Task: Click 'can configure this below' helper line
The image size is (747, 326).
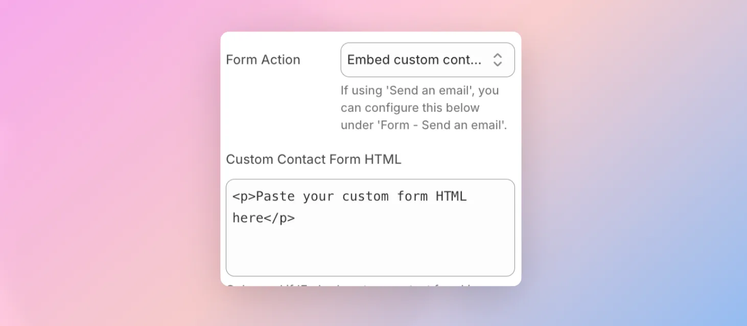Action: pos(410,108)
